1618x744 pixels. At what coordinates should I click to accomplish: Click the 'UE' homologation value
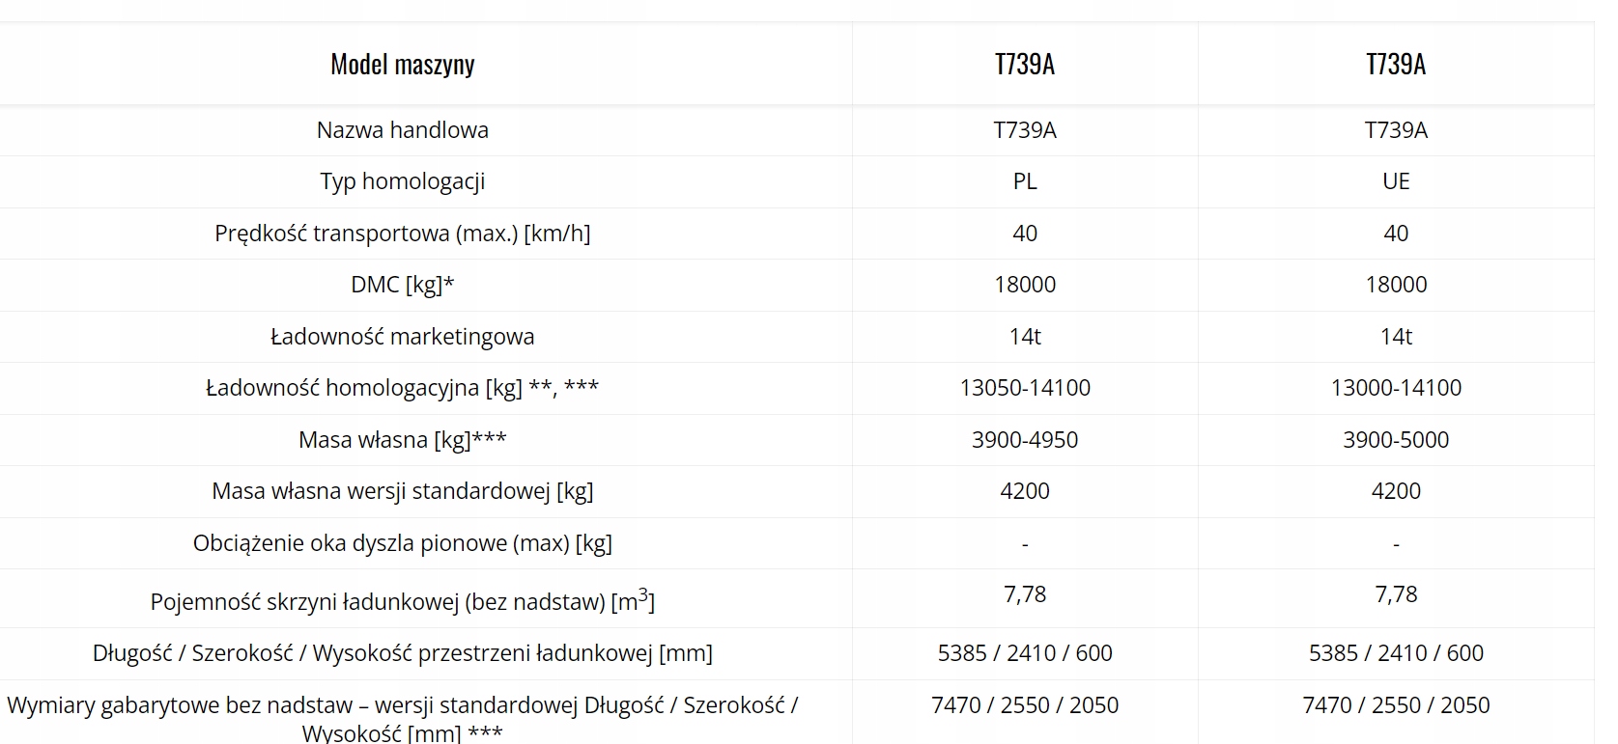tap(1395, 181)
